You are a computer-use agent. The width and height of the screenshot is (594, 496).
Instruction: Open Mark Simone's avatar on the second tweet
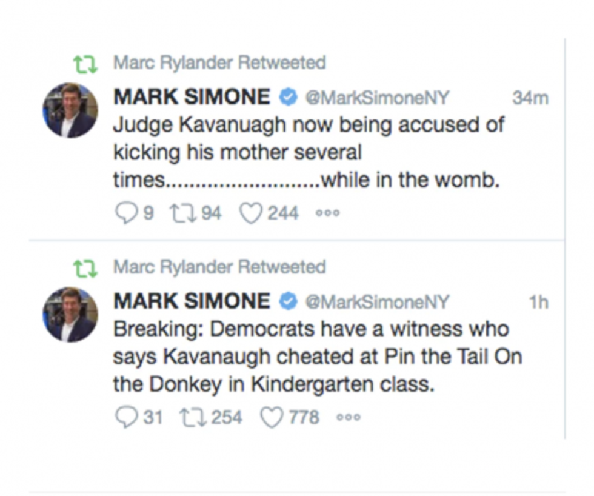pos(70,315)
